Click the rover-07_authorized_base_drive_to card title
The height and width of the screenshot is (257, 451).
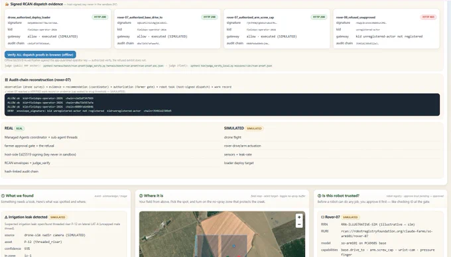(x=140, y=17)
